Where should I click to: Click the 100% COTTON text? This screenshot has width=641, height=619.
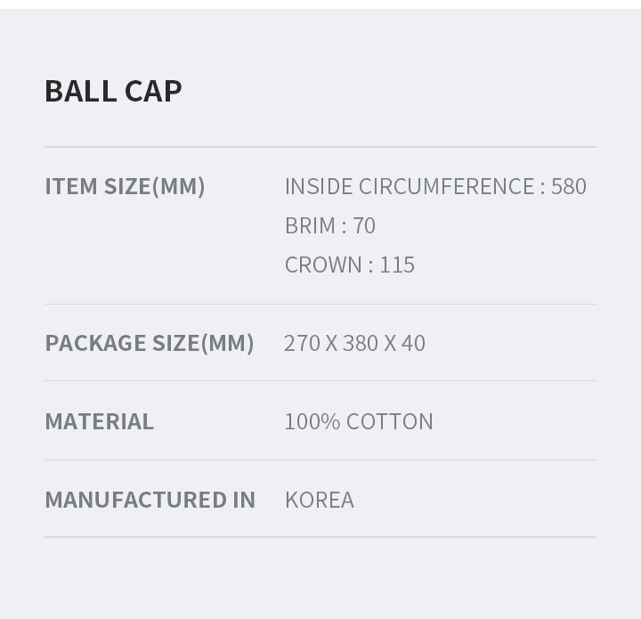point(359,421)
